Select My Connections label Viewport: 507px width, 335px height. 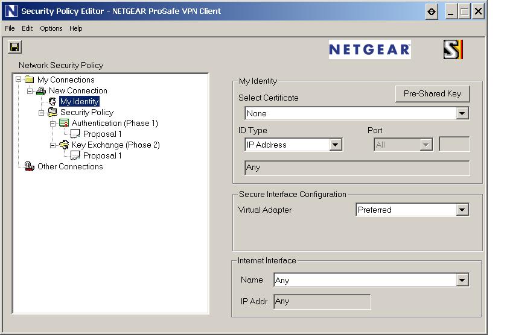click(x=66, y=80)
